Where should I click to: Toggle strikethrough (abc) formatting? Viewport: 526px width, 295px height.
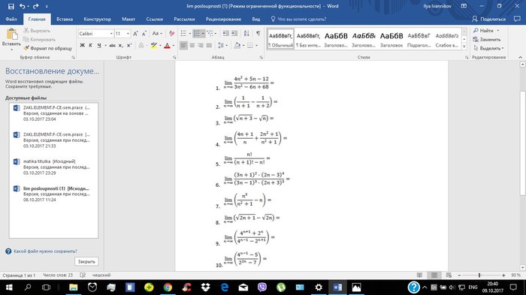tap(113, 45)
